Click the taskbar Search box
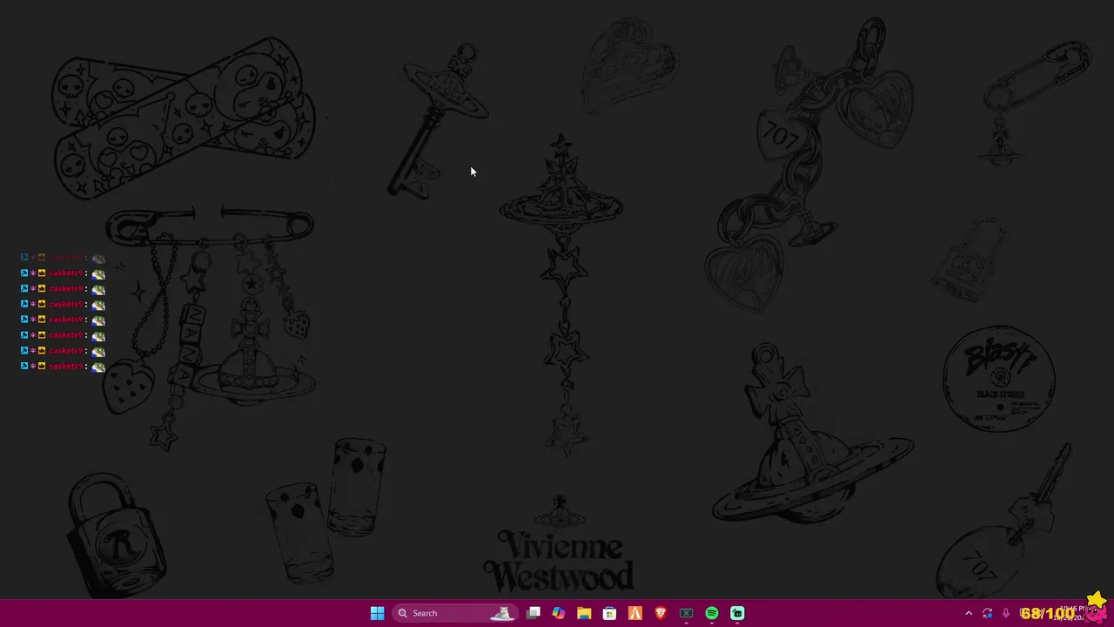Viewport: 1114px width, 627px height. coord(455,613)
